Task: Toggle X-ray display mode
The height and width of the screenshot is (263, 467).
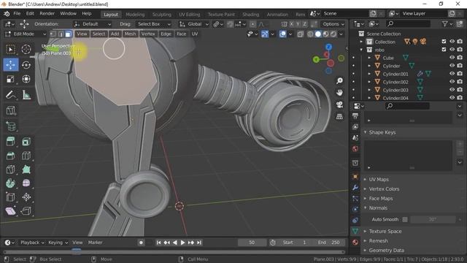Action: tap(301, 34)
